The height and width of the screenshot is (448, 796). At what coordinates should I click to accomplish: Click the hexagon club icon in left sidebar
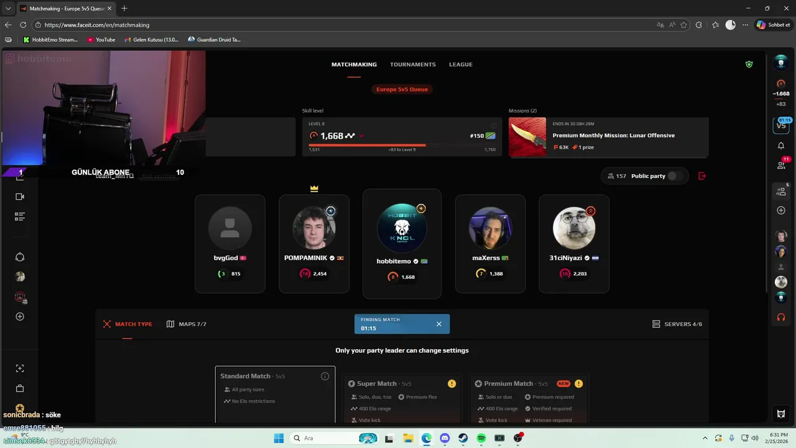pos(20,257)
